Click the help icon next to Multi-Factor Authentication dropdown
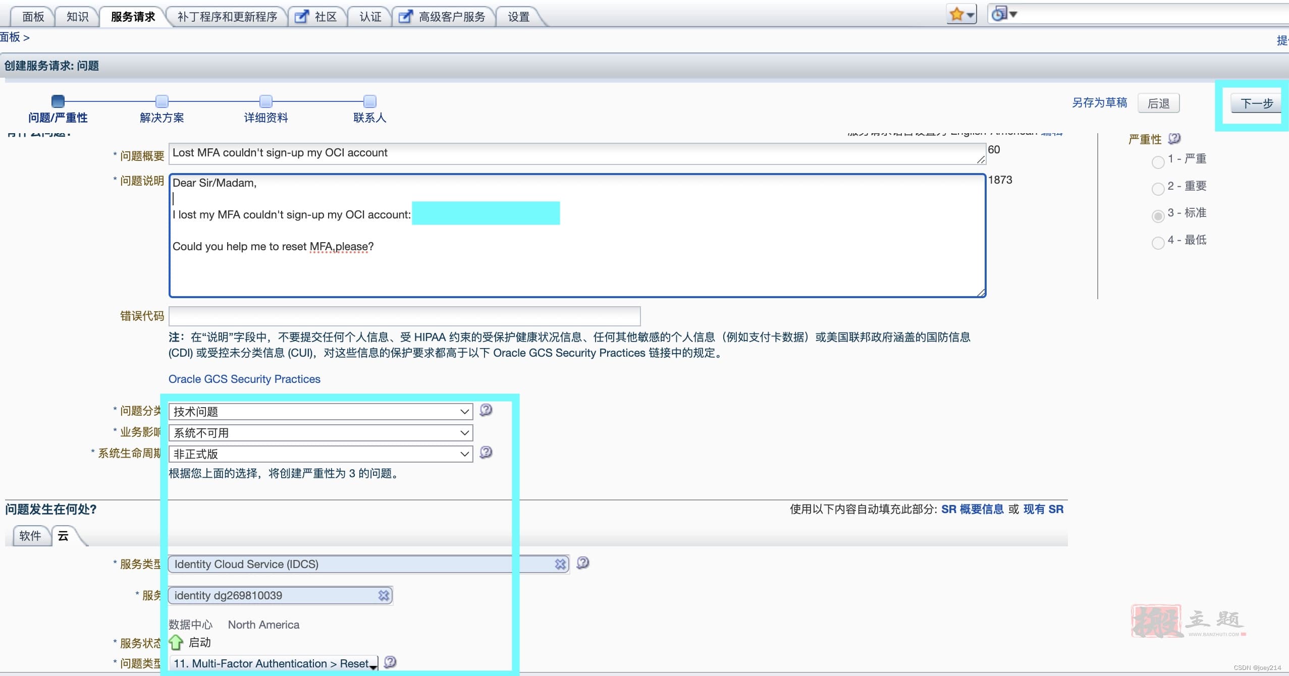This screenshot has height=676, width=1289. click(390, 662)
